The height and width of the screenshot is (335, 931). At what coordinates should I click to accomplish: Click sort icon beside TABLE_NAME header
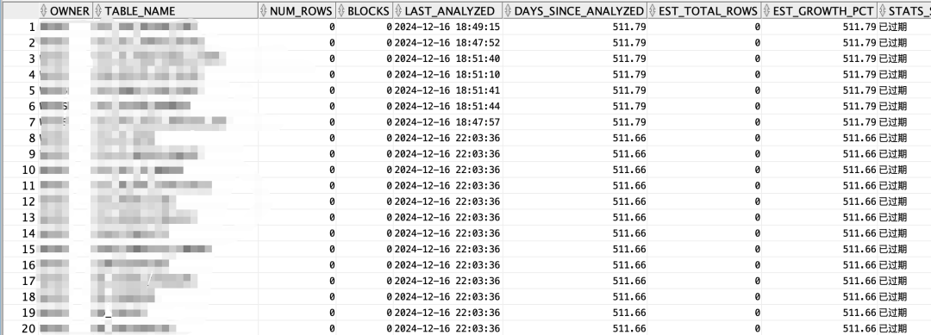98,10
